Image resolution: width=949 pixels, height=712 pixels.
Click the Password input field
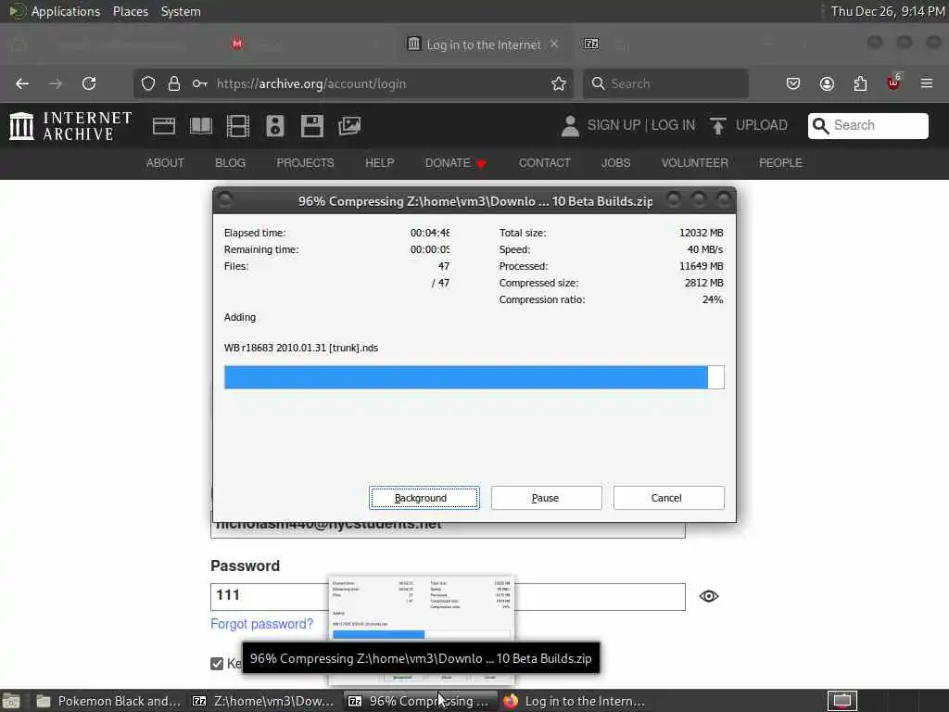click(448, 596)
